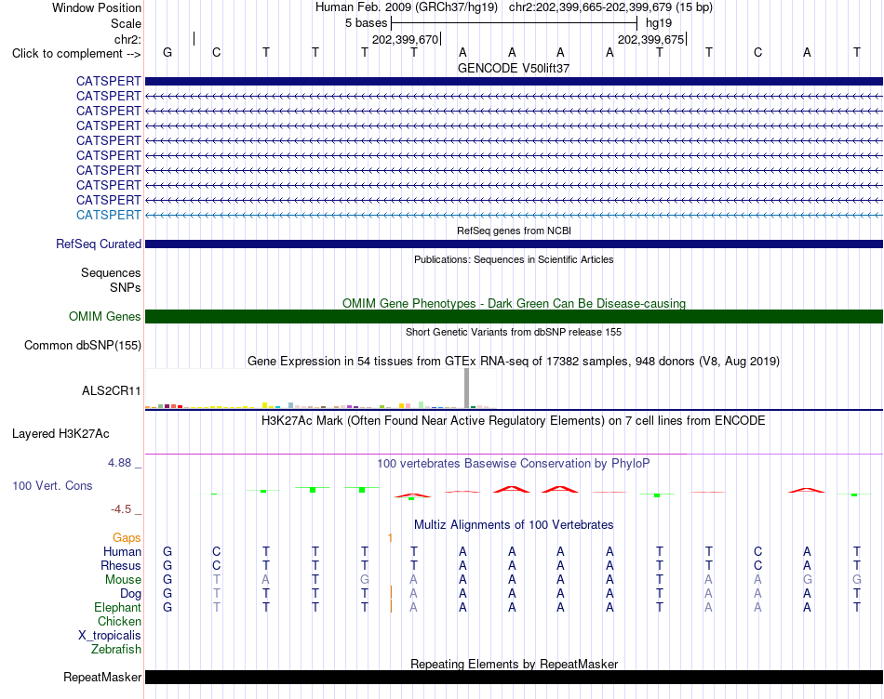This screenshot has width=884, height=699.
Task: Open 'OMIM Gene Phenotypes' green track title
Action: 514,304
